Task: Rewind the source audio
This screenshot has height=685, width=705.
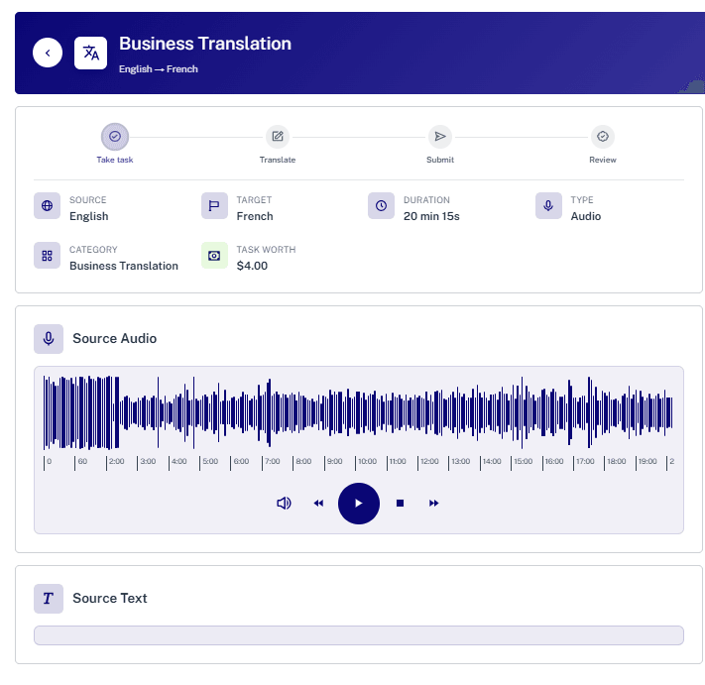Action: click(318, 504)
